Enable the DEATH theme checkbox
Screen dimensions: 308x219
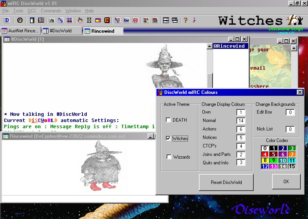click(168, 120)
